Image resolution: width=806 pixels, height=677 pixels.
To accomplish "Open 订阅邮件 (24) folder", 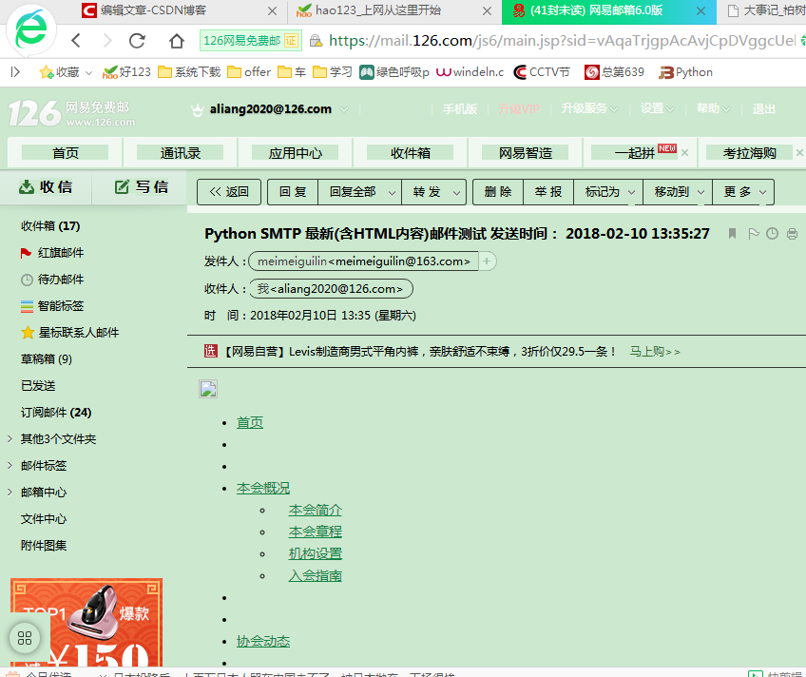I will pos(56,413).
